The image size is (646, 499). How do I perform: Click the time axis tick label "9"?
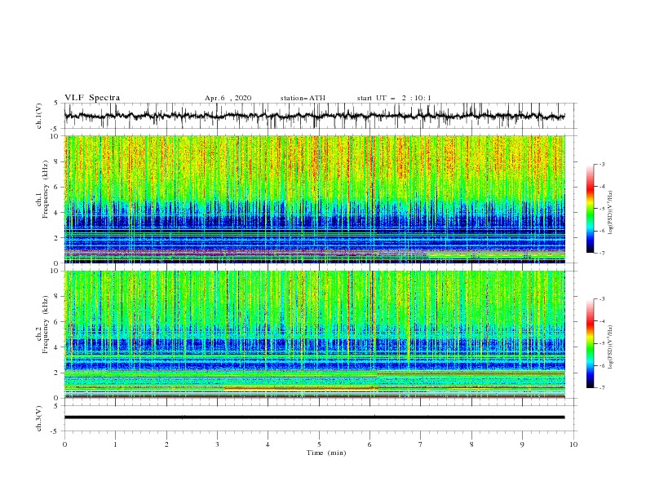click(522, 444)
